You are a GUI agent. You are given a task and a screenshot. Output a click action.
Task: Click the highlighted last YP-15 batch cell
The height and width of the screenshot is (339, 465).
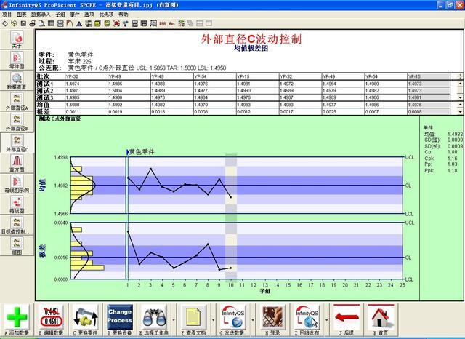point(429,76)
